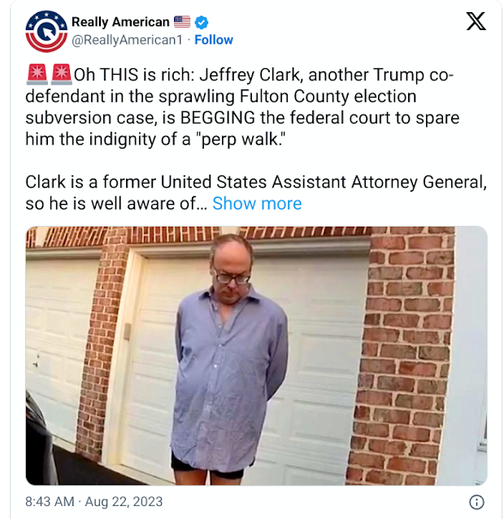Open the info circle icon by the timestamp

point(476,502)
